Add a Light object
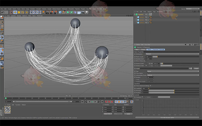 click(x=87, y=12)
